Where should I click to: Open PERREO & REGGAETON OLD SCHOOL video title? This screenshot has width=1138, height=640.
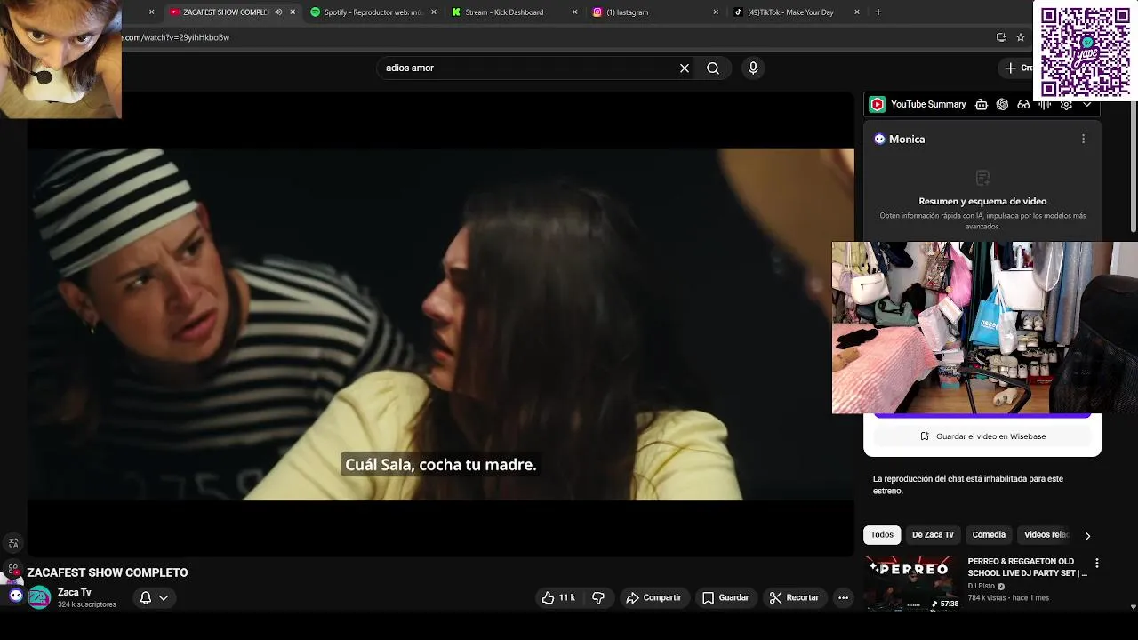(x=1028, y=567)
